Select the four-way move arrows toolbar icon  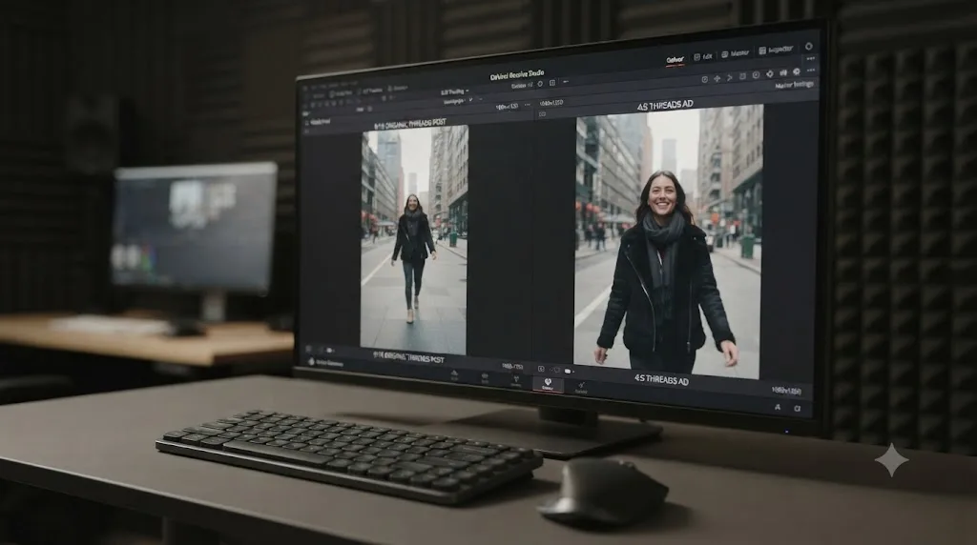(x=717, y=78)
